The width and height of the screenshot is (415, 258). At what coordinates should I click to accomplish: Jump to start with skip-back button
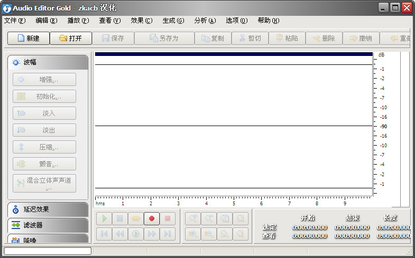pos(104,234)
